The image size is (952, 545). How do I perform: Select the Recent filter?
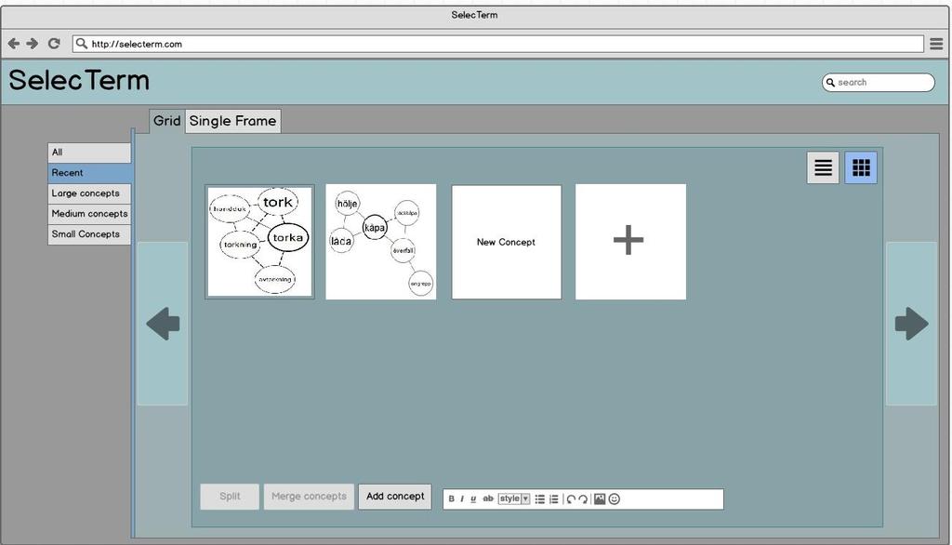coord(89,173)
